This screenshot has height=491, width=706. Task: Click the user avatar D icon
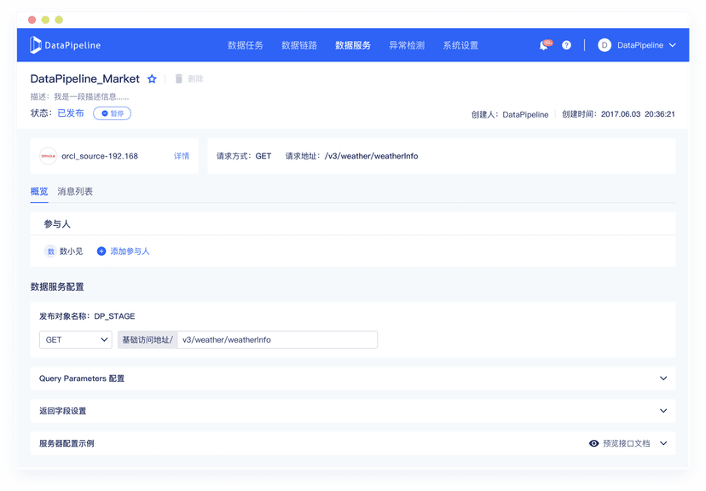pos(605,45)
